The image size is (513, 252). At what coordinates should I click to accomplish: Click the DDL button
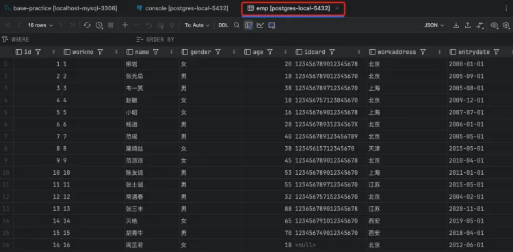tap(223, 25)
